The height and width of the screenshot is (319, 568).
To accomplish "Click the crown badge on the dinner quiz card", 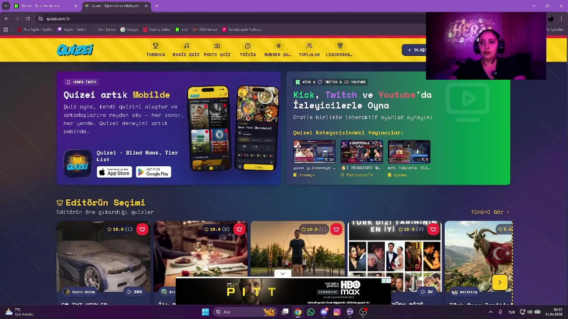I will [x=239, y=229].
